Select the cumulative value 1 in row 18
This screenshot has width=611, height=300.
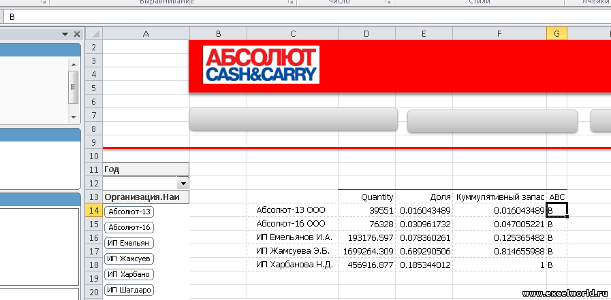click(x=499, y=265)
